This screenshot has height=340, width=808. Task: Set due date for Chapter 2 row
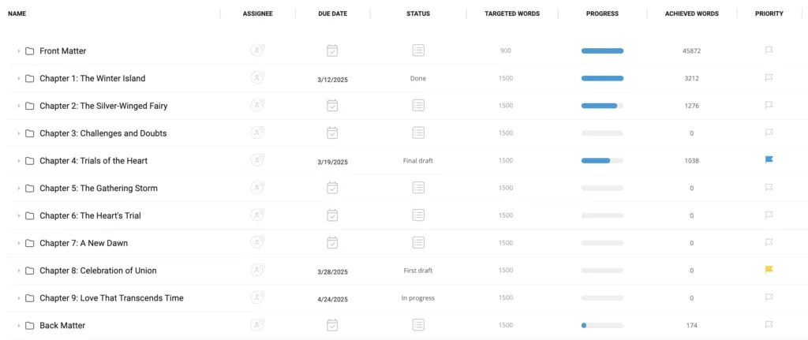(332, 106)
